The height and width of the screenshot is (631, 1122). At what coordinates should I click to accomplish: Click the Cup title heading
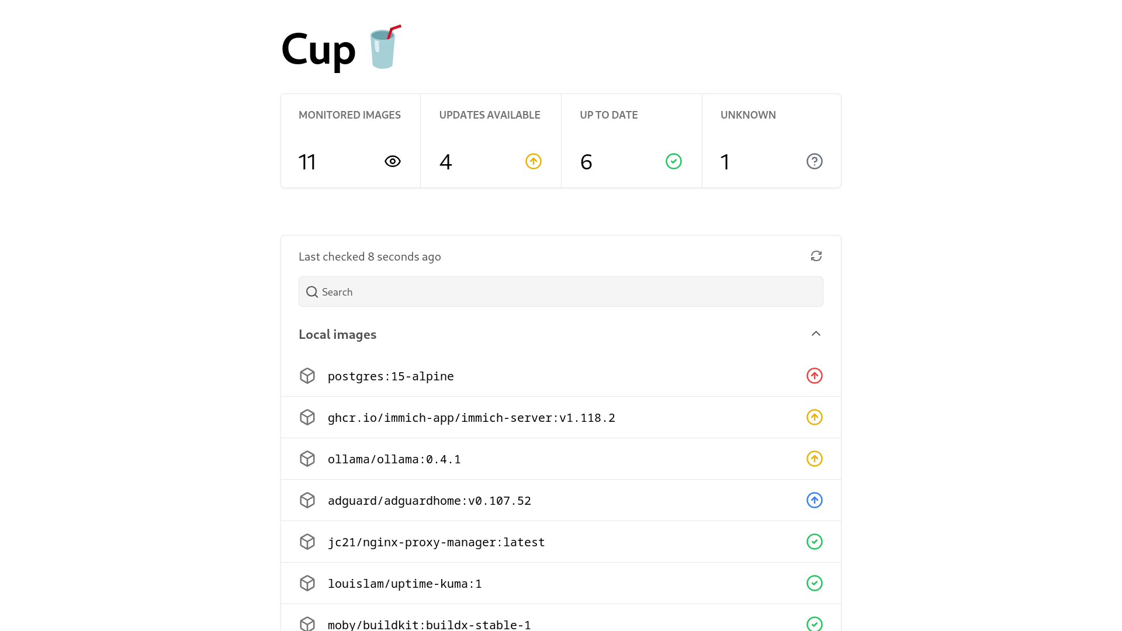318,50
